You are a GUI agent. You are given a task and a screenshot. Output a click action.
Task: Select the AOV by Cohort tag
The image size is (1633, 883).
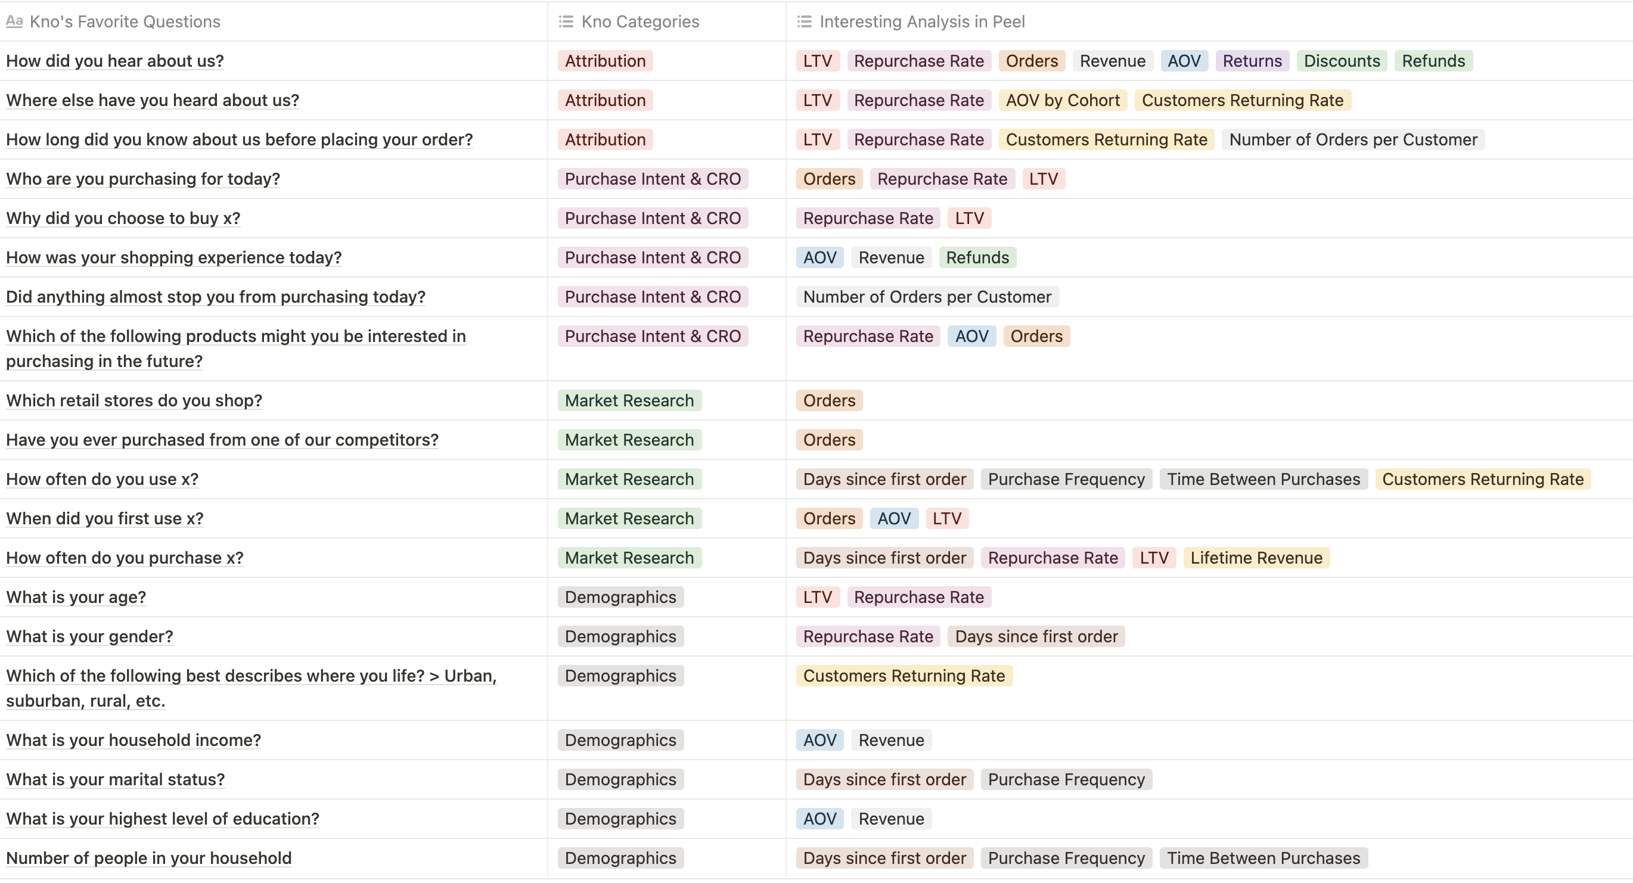1063,100
